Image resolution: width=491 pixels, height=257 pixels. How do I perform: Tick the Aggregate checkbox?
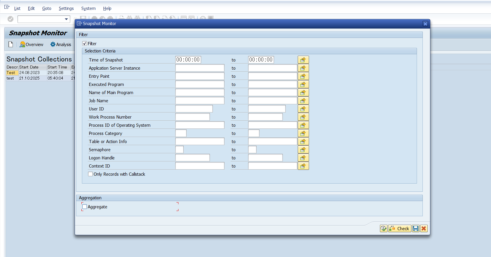coord(85,207)
